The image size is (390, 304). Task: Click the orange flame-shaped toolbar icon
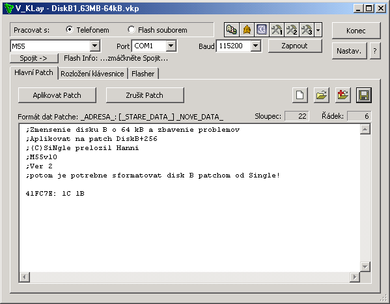247,30
